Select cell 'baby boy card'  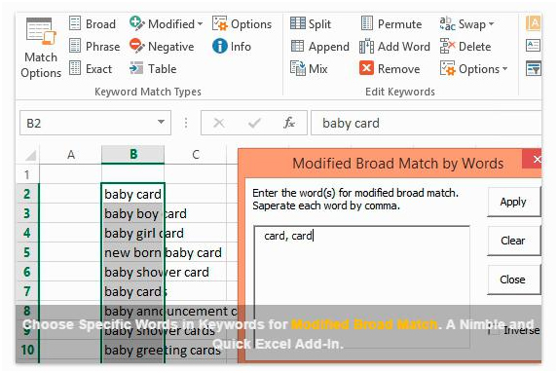133,213
